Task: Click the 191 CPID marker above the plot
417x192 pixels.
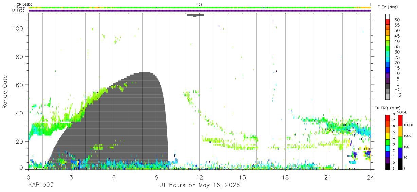Action: [200, 4]
